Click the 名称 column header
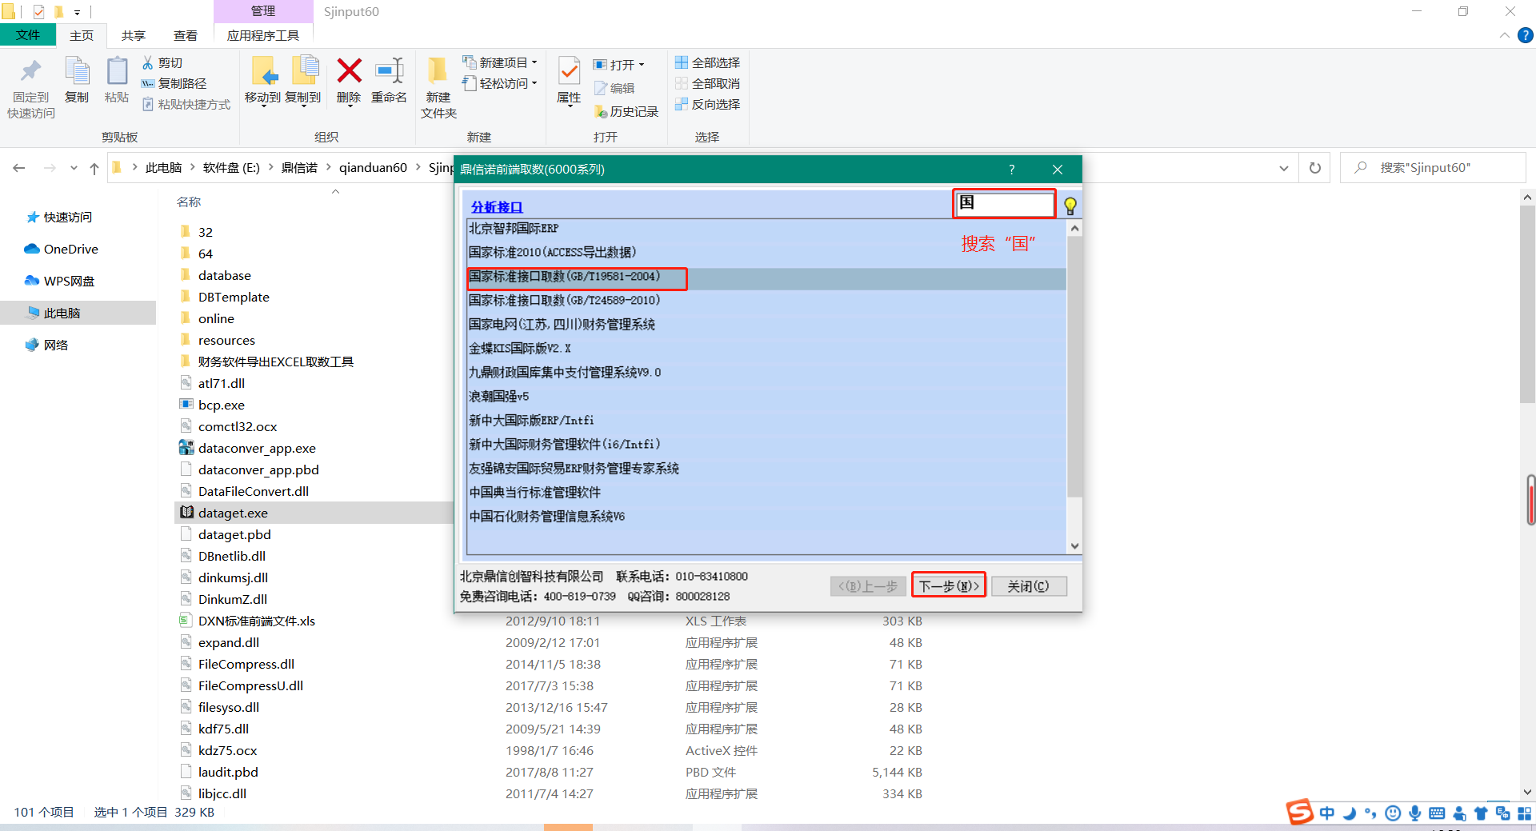This screenshot has height=831, width=1536. coord(189,202)
